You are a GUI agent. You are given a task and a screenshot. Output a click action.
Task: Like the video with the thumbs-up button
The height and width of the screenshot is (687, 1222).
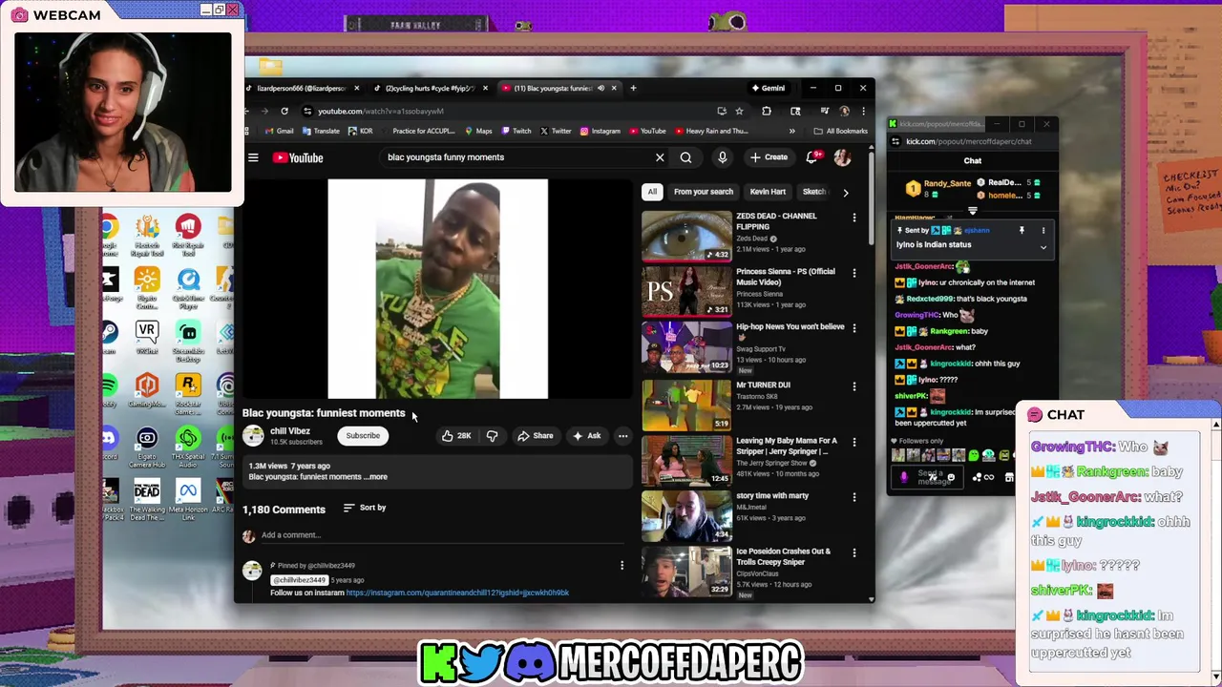click(455, 436)
